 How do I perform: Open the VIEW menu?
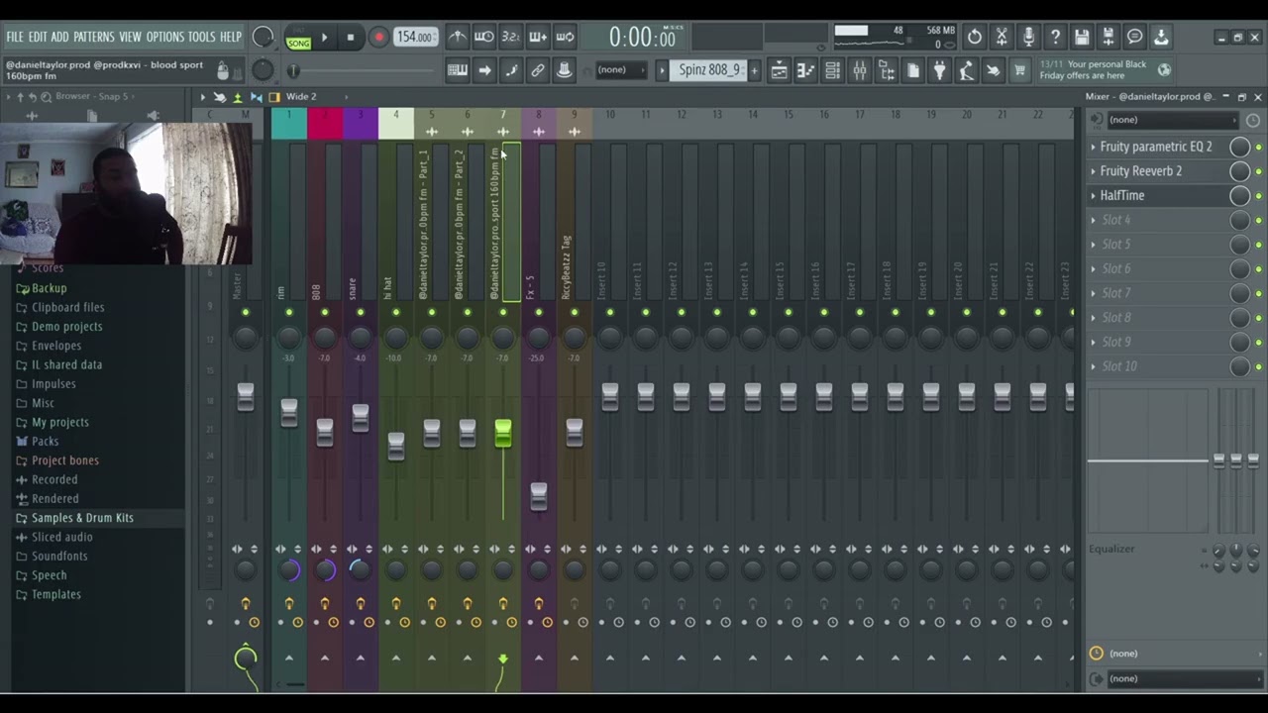pyautogui.click(x=131, y=37)
